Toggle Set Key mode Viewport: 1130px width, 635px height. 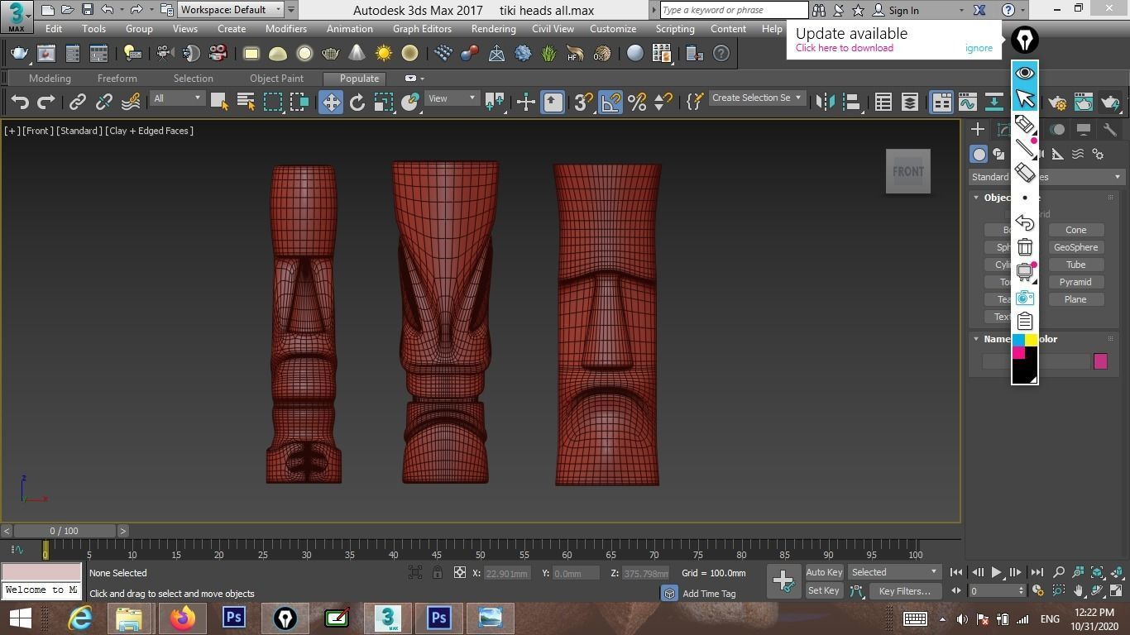click(x=824, y=590)
